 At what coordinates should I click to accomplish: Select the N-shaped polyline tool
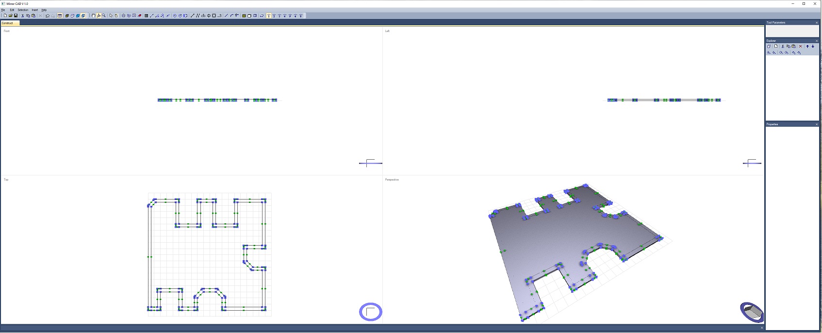point(197,16)
